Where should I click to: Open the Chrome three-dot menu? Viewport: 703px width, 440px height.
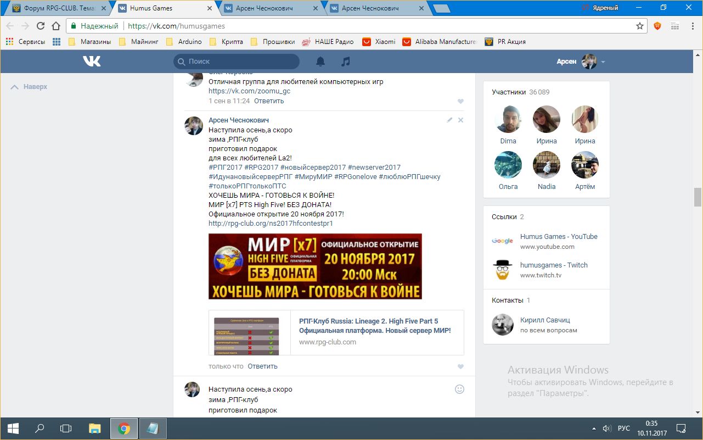[691, 26]
